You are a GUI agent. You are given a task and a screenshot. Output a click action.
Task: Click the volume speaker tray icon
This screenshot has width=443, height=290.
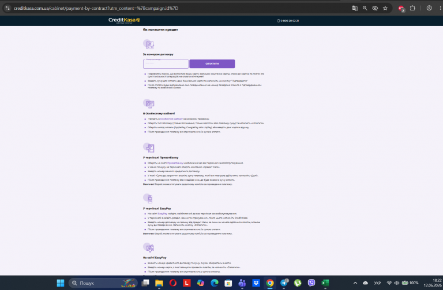(396, 283)
